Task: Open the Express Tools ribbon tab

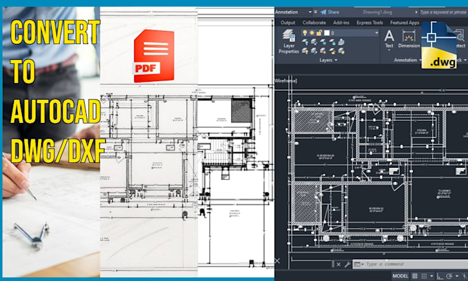Action: (x=370, y=23)
